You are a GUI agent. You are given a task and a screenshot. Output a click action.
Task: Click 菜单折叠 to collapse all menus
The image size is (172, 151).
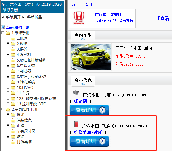coord(35,17)
